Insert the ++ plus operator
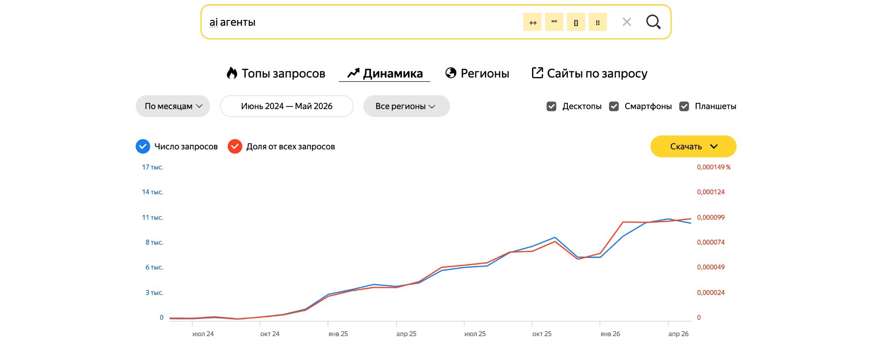The image size is (871, 349). click(532, 22)
